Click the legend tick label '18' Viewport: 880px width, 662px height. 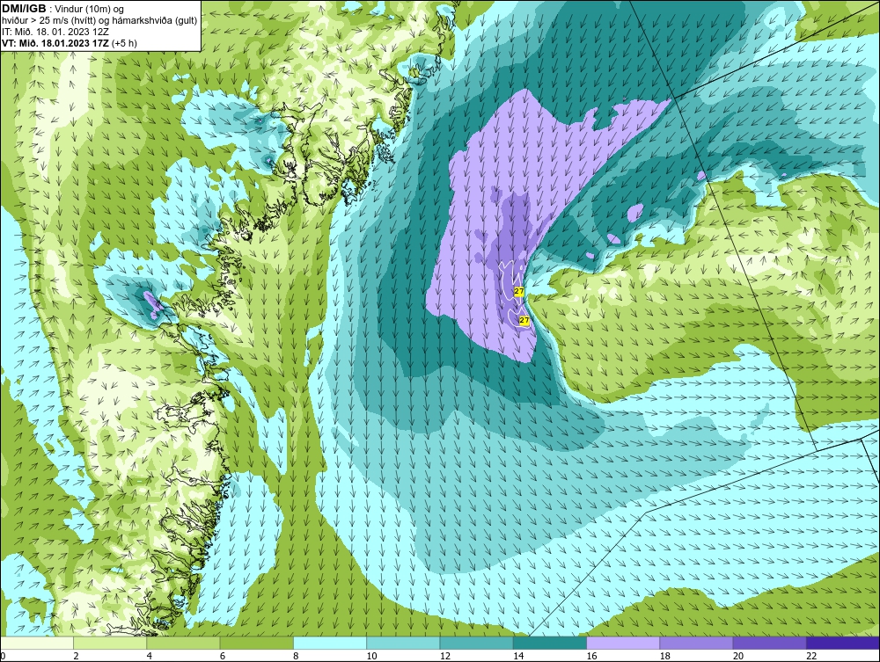coord(664,657)
